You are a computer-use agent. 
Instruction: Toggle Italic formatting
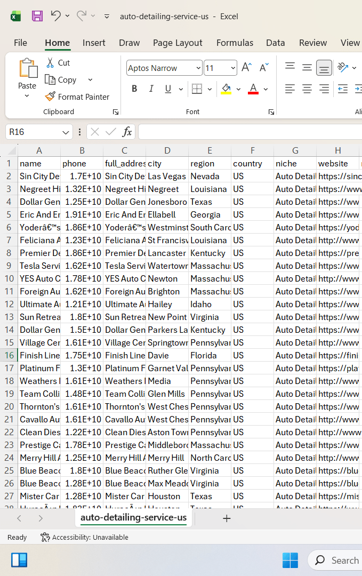(x=151, y=89)
